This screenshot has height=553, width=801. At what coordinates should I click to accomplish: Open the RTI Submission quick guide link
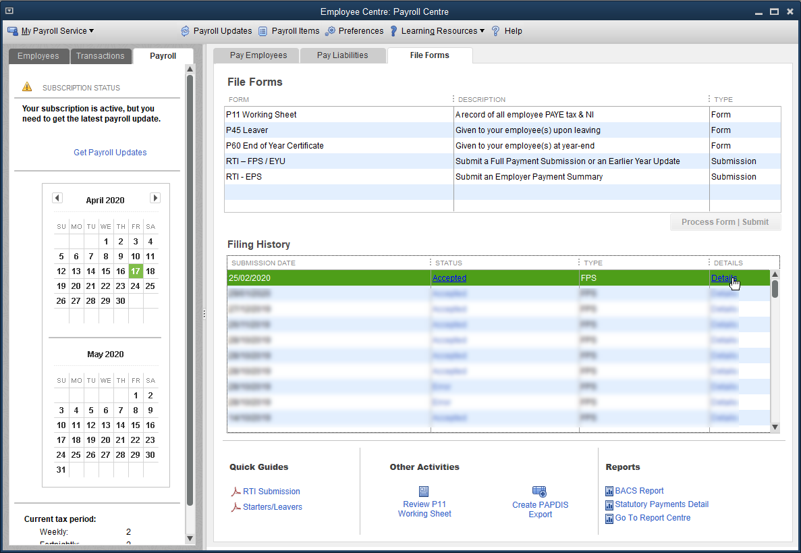click(271, 492)
